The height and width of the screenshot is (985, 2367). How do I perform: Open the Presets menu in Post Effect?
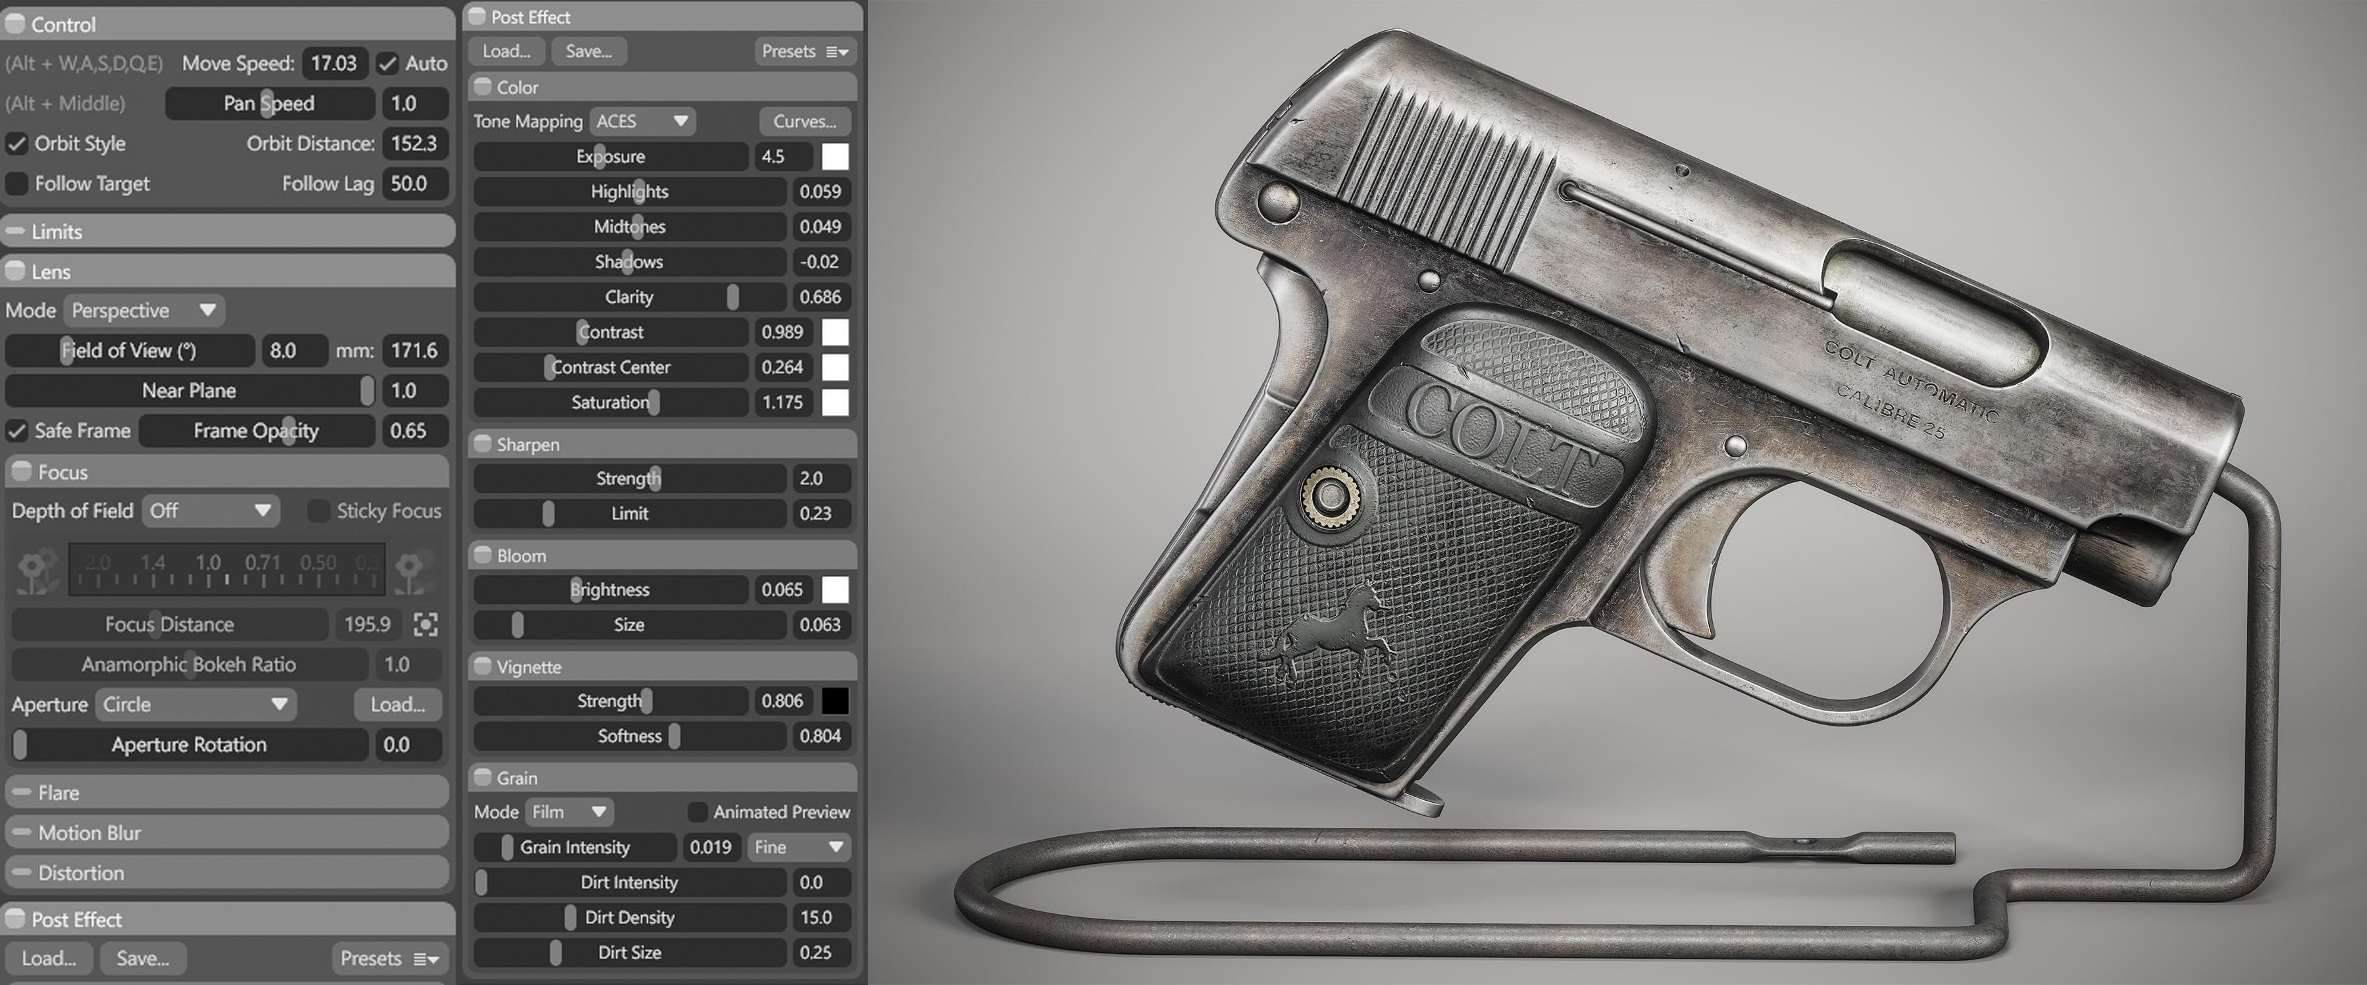[x=804, y=51]
